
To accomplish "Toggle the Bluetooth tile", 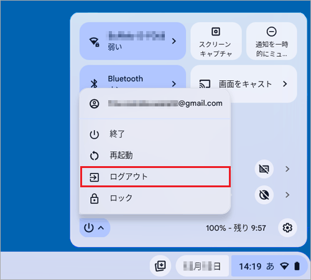I will [x=132, y=77].
